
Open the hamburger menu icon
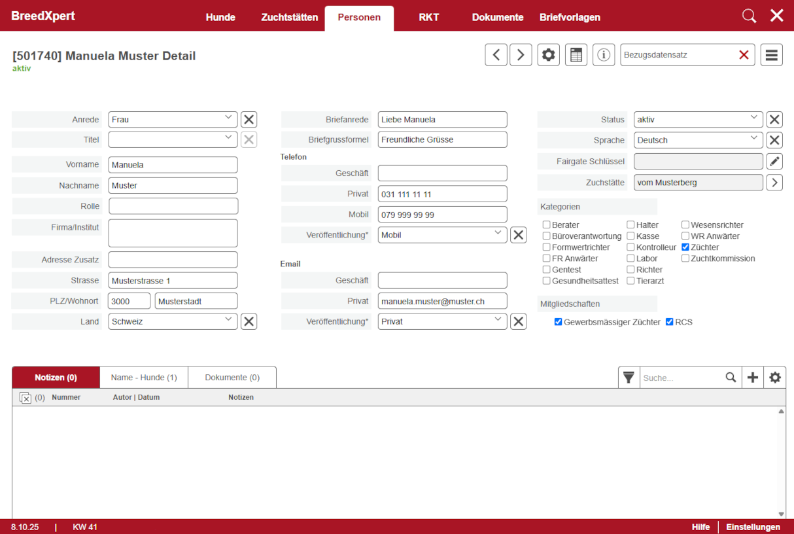771,55
